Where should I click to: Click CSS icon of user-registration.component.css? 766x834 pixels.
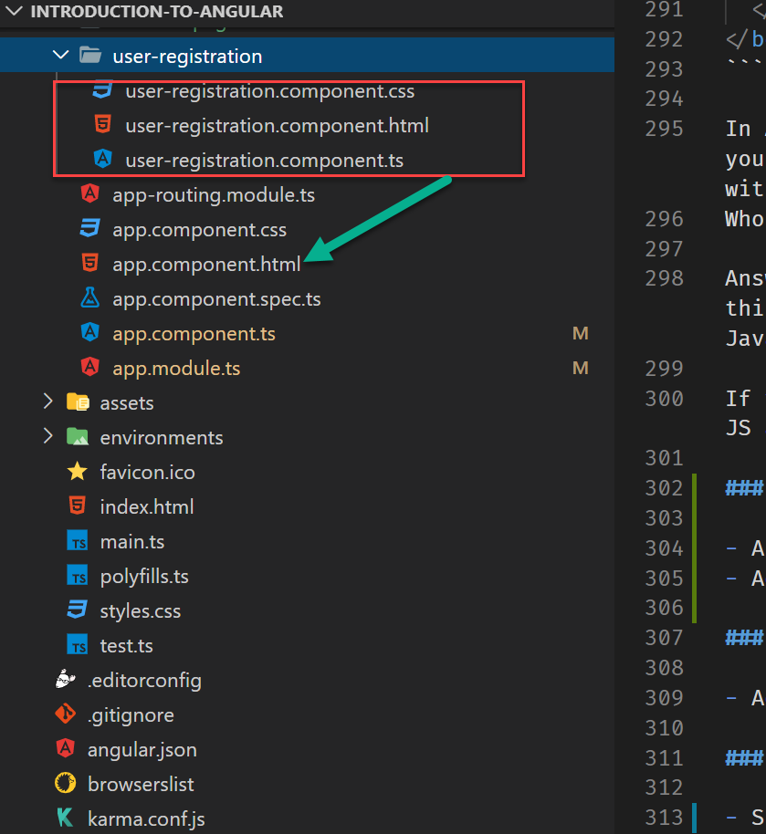(x=103, y=90)
